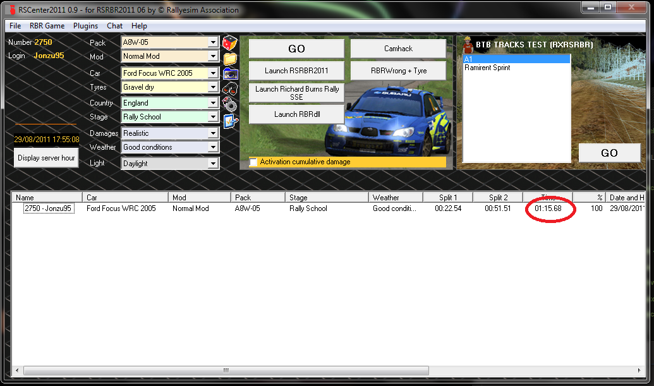Open the File menu

coord(15,26)
